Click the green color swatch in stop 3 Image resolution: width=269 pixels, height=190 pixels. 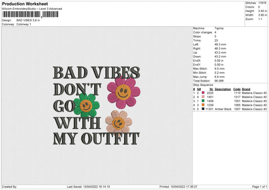(203, 101)
